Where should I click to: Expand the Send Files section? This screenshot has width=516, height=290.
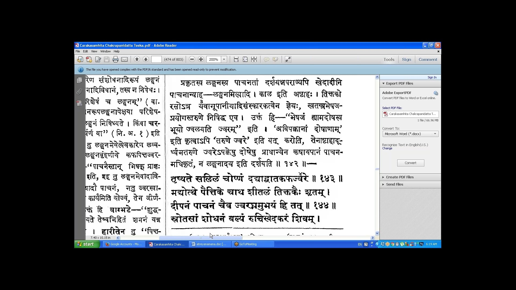pos(395,184)
